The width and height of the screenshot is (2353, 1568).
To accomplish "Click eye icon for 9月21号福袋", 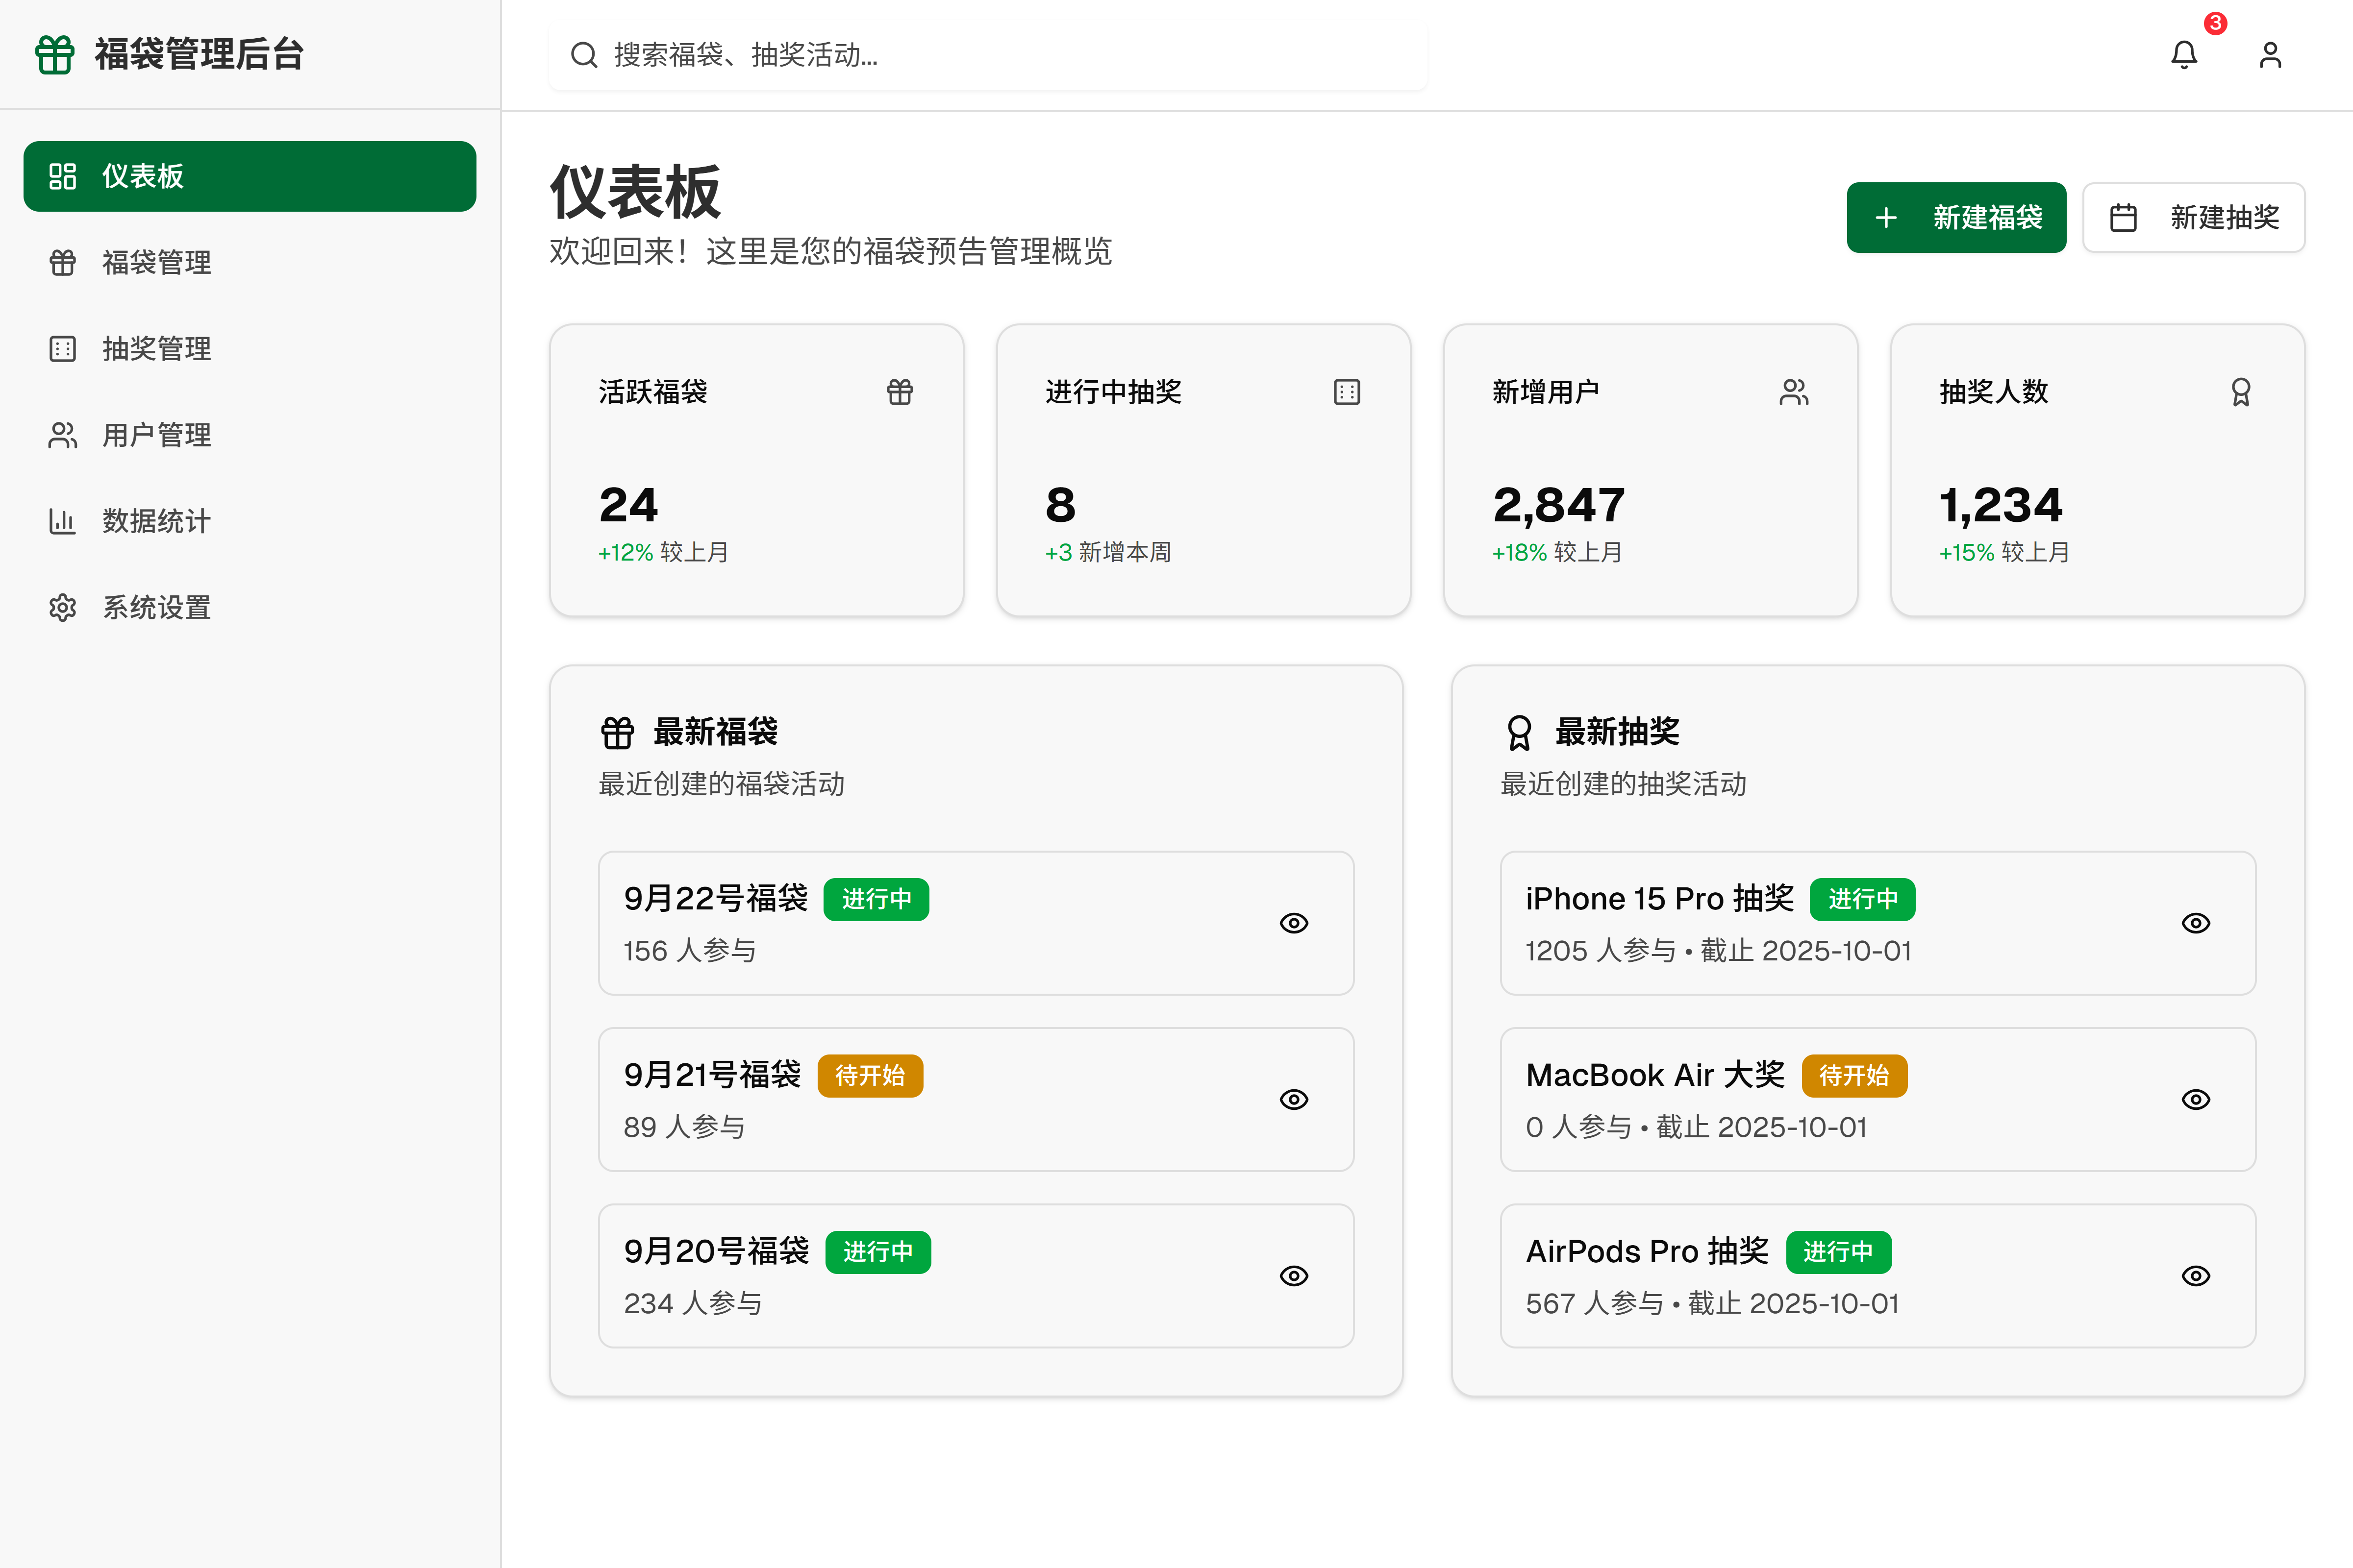I will point(1294,1100).
